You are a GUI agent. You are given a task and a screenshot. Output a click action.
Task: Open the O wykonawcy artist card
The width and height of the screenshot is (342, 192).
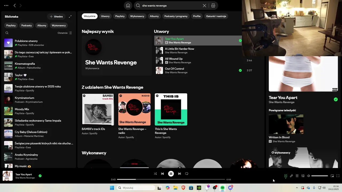pyautogui.click(x=303, y=158)
